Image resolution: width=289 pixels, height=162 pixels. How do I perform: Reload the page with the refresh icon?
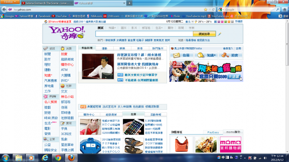coord(214,9)
